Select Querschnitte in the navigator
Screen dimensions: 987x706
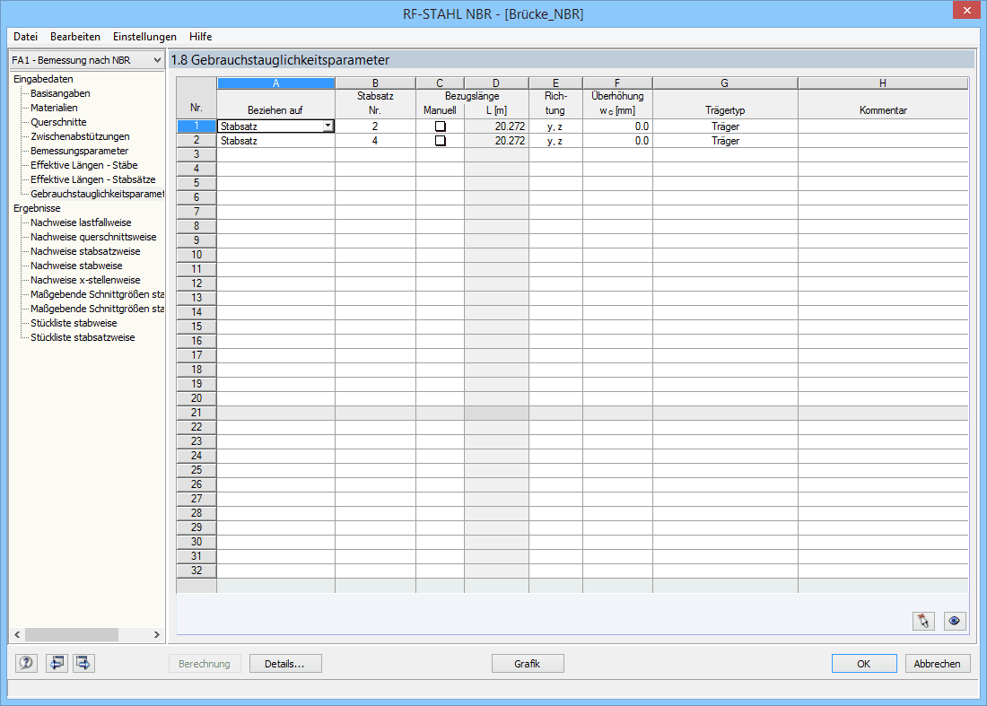pyautogui.click(x=58, y=122)
